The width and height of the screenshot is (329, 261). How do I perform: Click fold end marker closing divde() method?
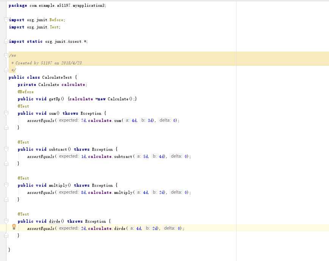6,235
